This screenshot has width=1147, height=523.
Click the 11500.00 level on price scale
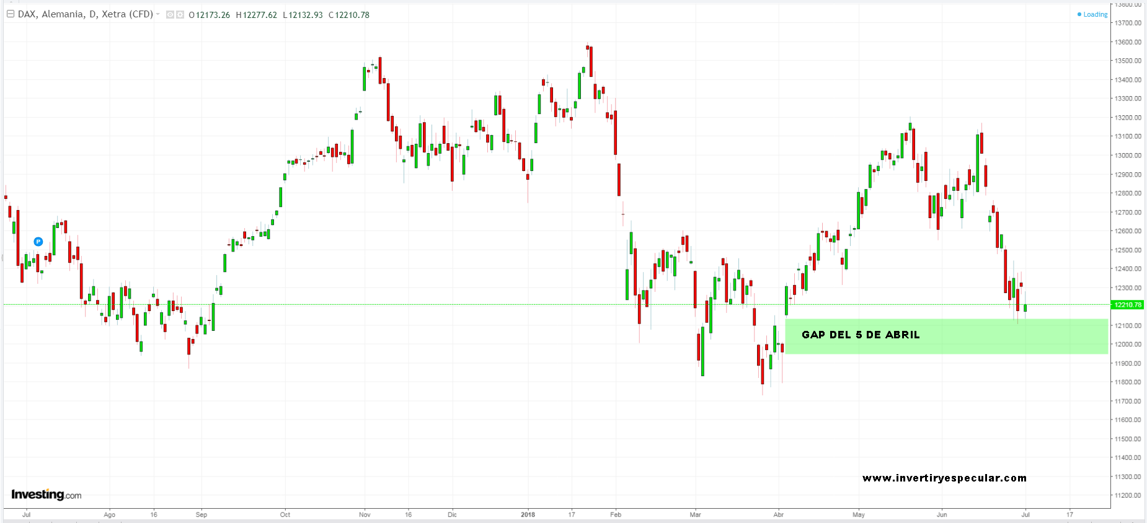[1128, 439]
